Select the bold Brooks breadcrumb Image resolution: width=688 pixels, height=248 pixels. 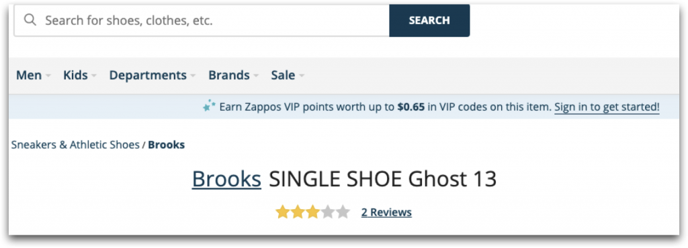(x=167, y=145)
